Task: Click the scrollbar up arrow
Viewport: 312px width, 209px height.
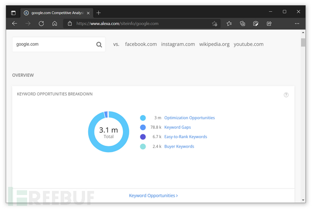Action: tap(303, 33)
